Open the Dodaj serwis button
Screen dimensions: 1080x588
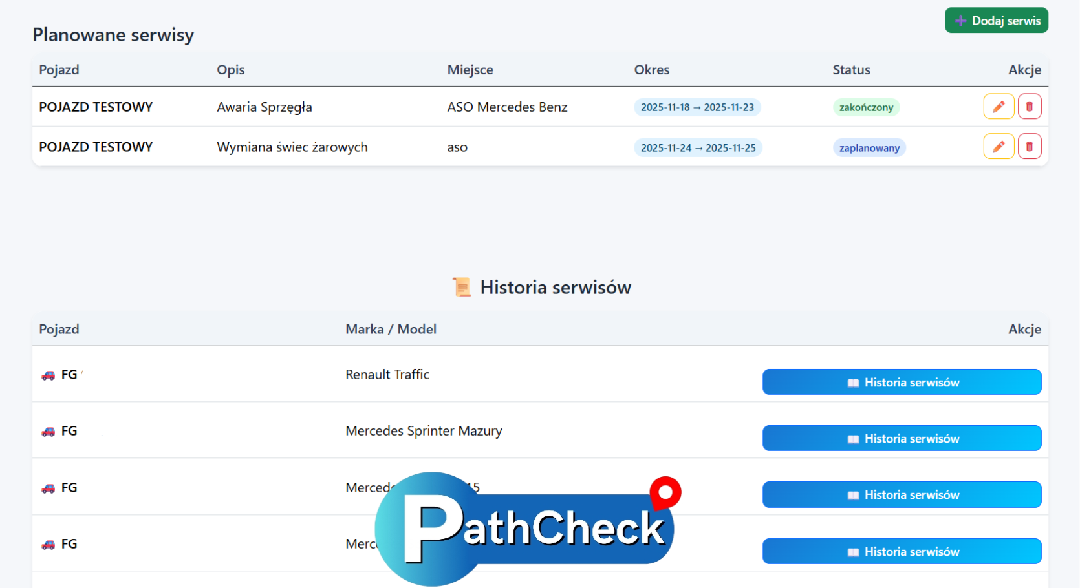996,20
